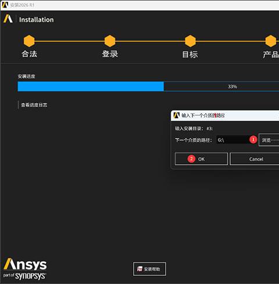Viewport: 279px width, 284px height.
Task: Click the 登录 step label text
Action: [110, 54]
